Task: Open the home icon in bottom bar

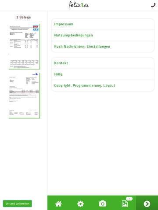Action: click(58, 204)
